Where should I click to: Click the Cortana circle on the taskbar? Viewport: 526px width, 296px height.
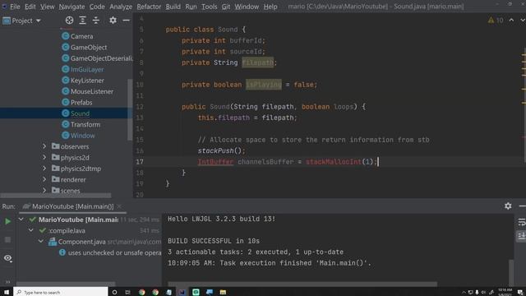pos(115,293)
